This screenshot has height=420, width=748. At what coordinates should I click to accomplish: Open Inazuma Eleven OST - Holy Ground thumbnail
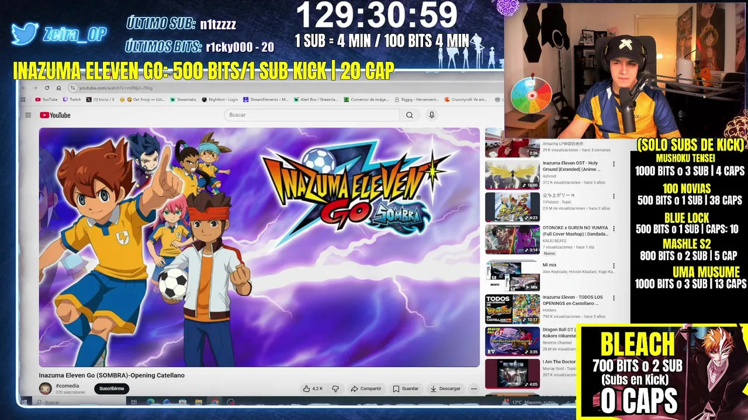tap(512, 175)
